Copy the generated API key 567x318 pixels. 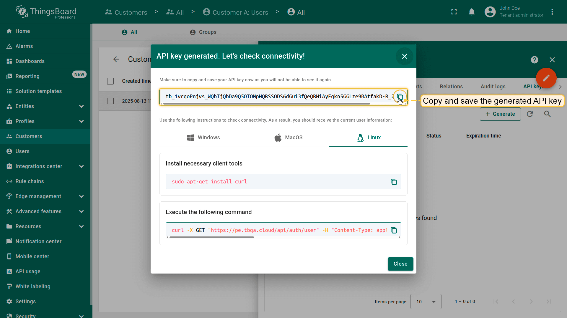coord(400,97)
